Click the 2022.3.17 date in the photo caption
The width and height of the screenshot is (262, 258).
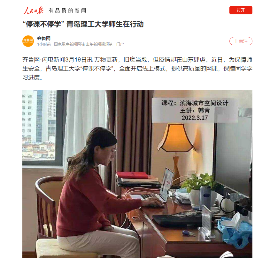click(x=195, y=118)
